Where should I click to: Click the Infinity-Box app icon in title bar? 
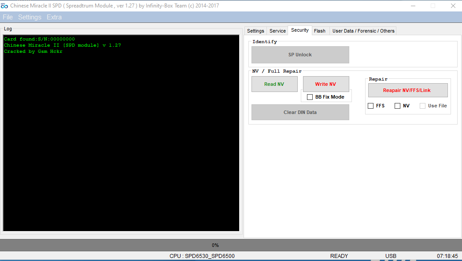point(4,6)
